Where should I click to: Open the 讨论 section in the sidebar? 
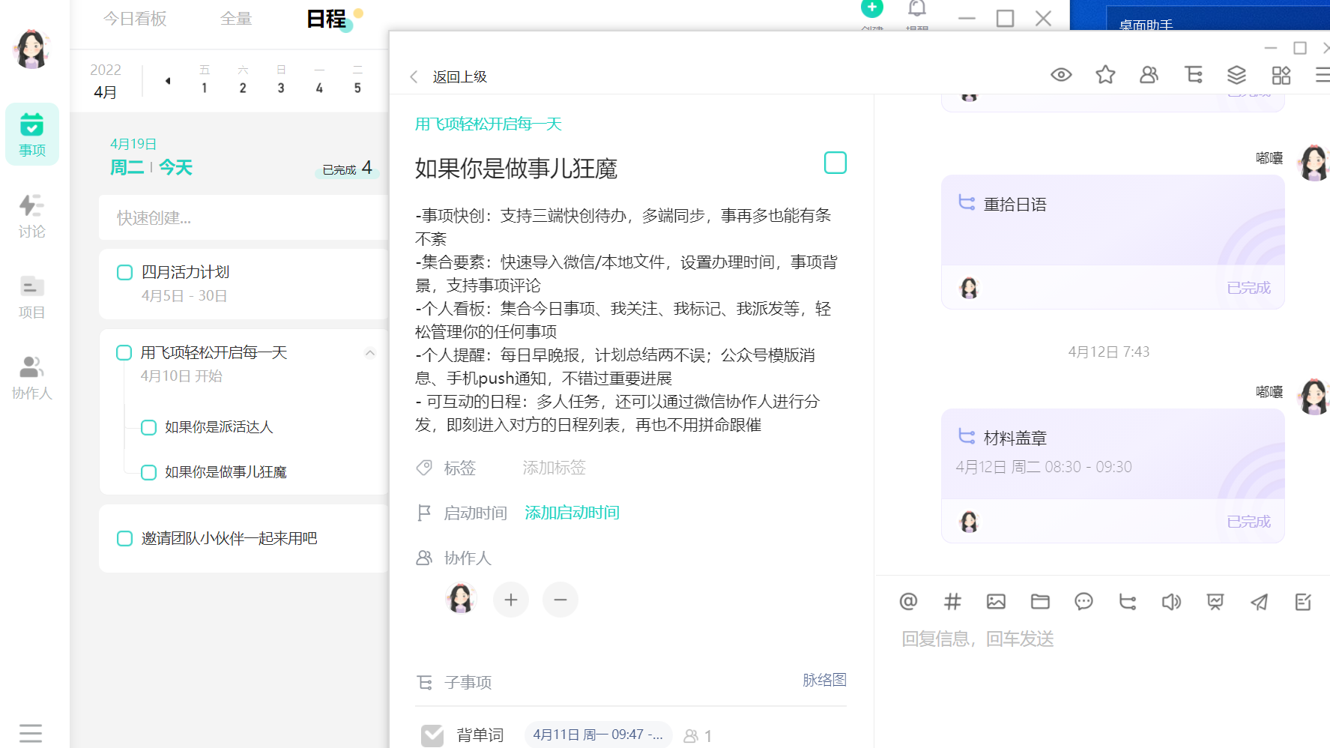click(32, 216)
